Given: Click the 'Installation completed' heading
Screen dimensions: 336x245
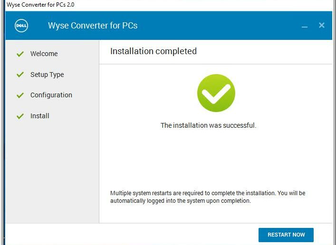Looking at the screenshot, I should click(x=154, y=51).
